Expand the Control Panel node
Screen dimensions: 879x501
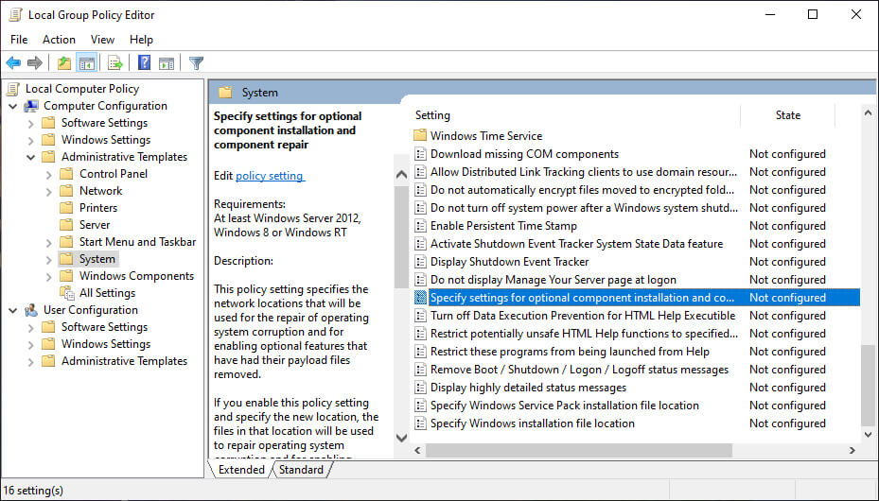(49, 174)
